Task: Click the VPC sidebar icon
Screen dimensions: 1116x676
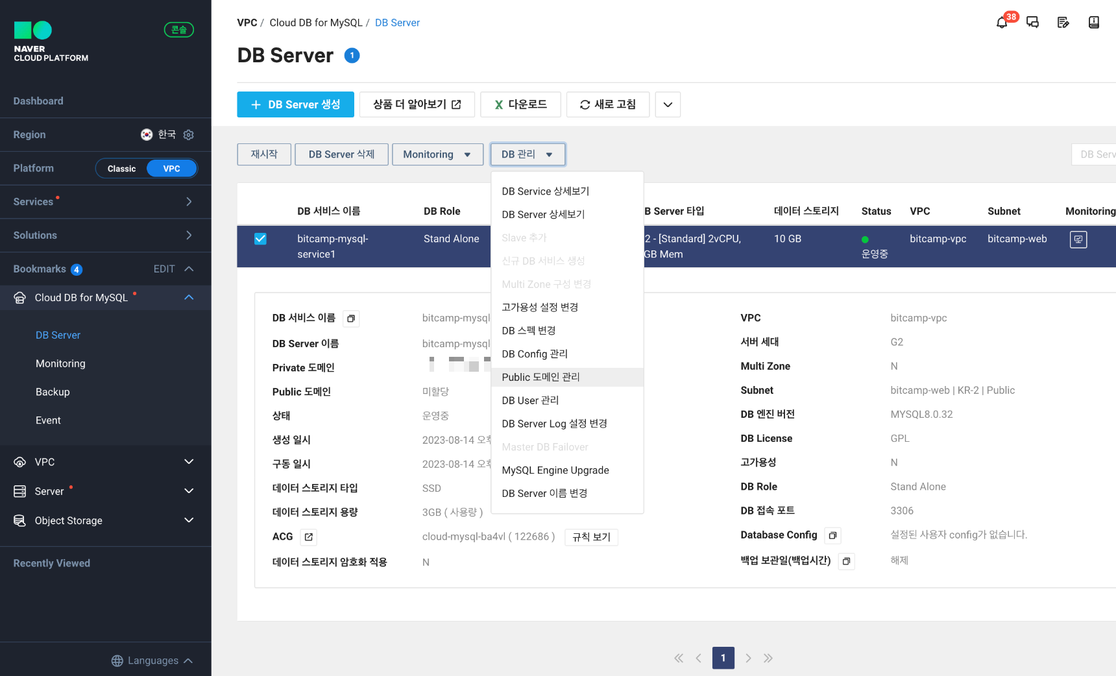Action: [x=20, y=462]
